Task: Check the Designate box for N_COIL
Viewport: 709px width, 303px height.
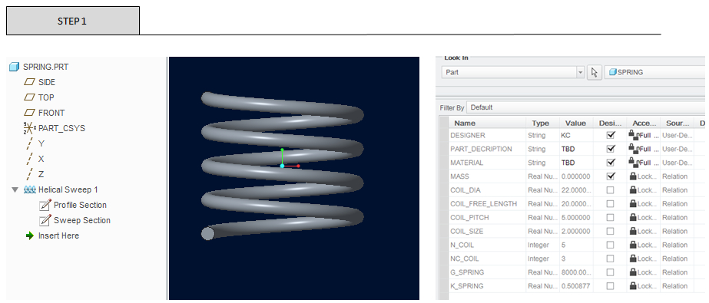Action: click(611, 245)
